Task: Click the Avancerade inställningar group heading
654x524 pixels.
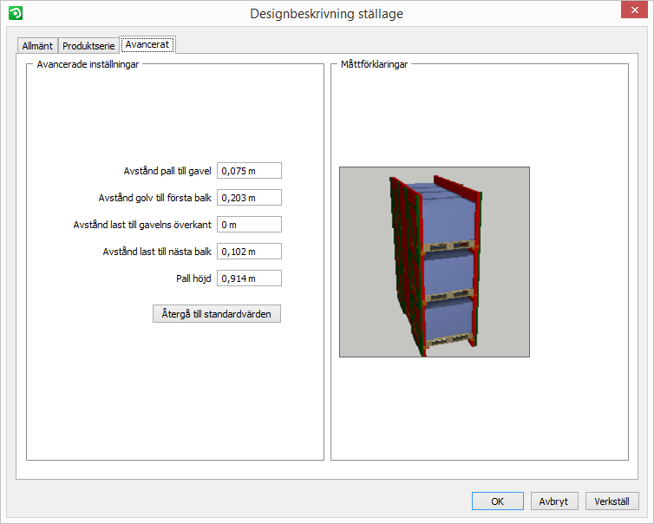Action: [88, 64]
